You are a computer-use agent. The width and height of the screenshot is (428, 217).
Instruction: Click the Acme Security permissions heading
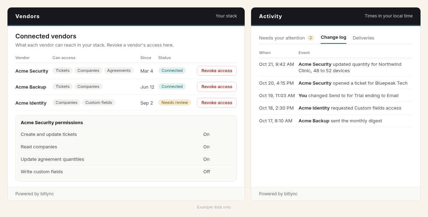pyautogui.click(x=52, y=122)
